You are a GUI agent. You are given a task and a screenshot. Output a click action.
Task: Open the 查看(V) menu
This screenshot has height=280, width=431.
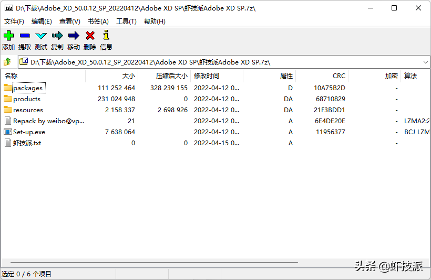[x=70, y=21]
